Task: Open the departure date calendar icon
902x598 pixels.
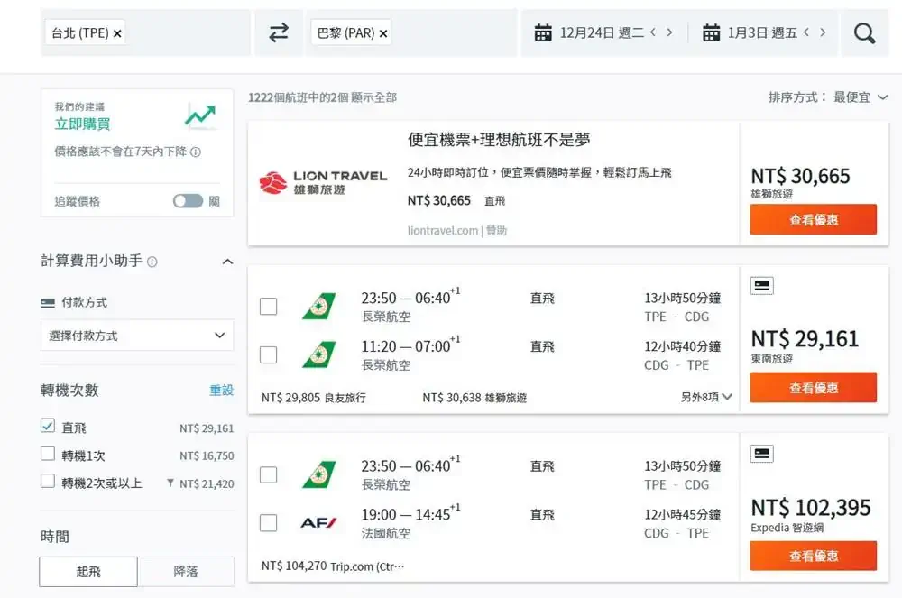Action: pyautogui.click(x=542, y=32)
